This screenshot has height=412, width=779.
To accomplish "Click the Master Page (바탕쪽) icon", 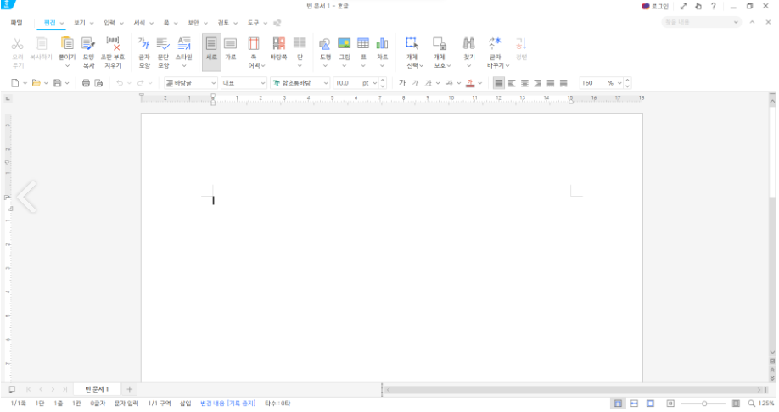I will click(278, 44).
